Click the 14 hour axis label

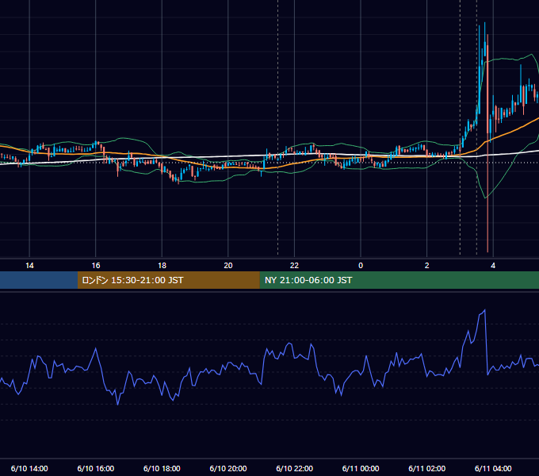[29, 266]
